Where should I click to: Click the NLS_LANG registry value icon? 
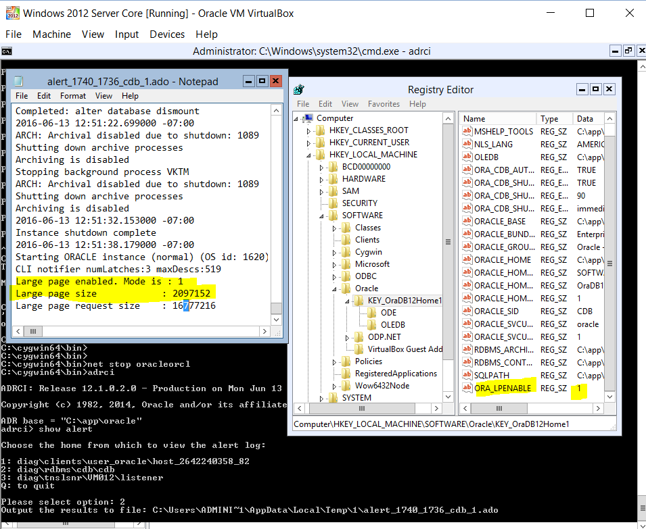pos(467,144)
